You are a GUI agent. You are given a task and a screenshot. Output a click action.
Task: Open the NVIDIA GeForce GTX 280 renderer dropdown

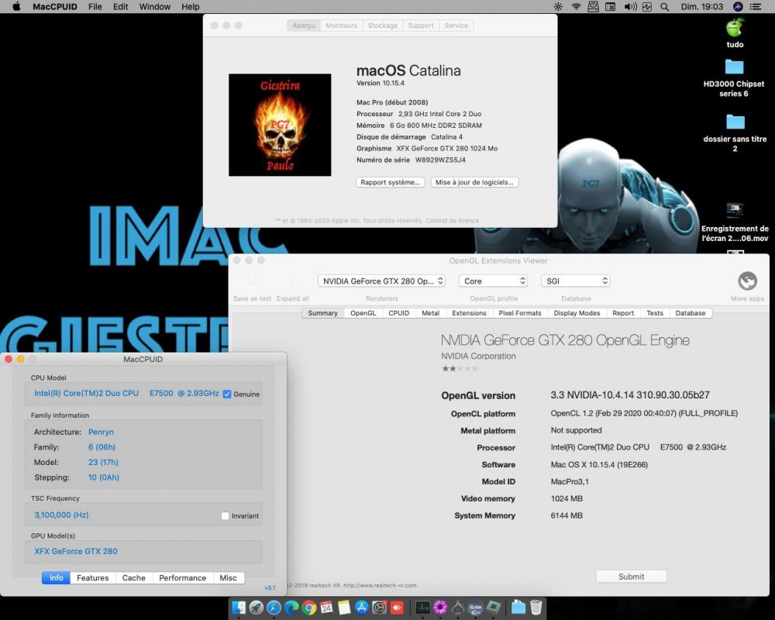(x=381, y=281)
